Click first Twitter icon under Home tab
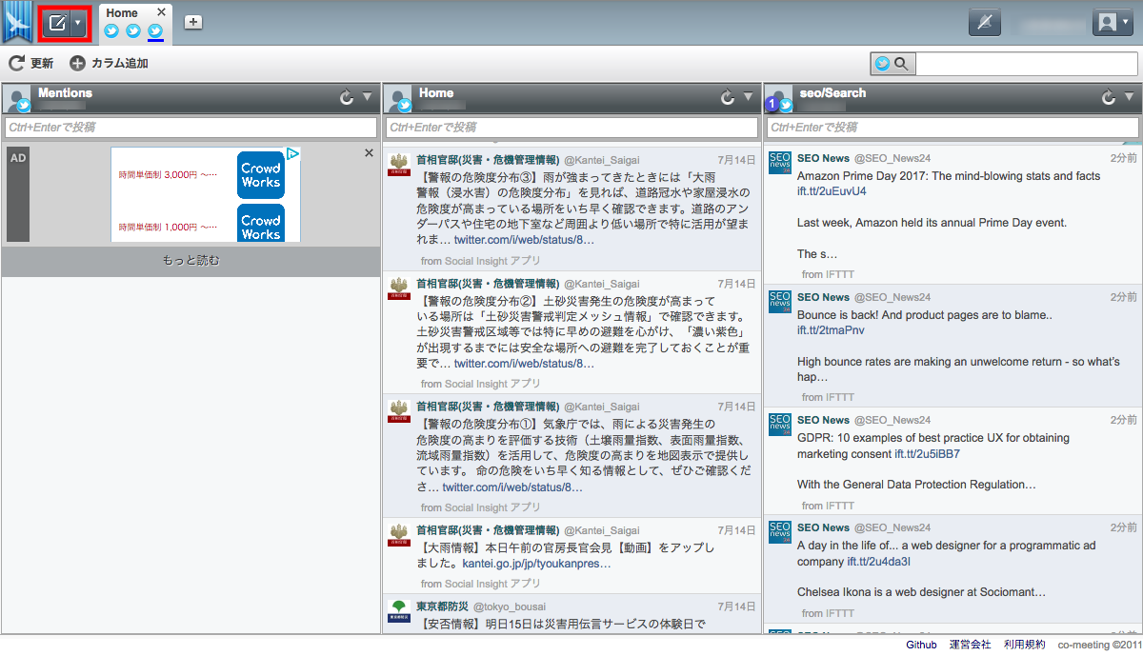The height and width of the screenshot is (656, 1143). (x=111, y=30)
